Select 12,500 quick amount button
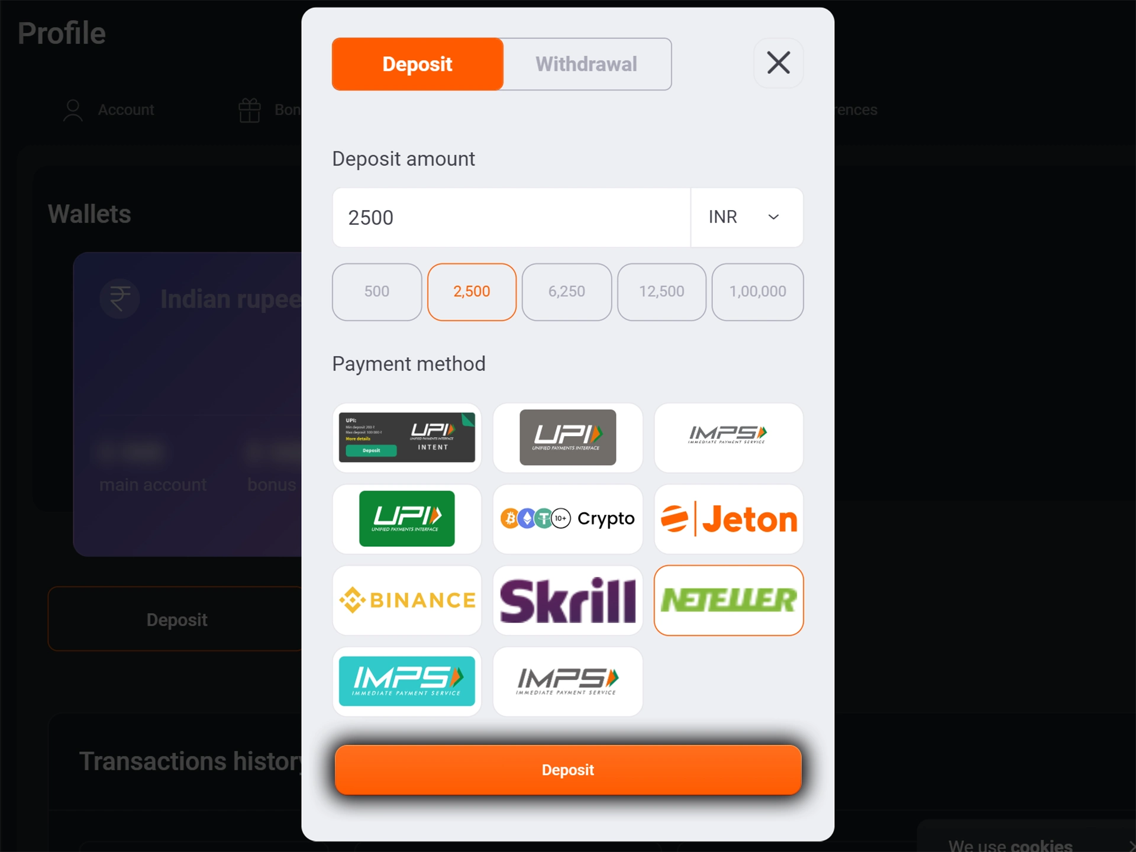Screen dimensions: 1136x852 coord(661,291)
